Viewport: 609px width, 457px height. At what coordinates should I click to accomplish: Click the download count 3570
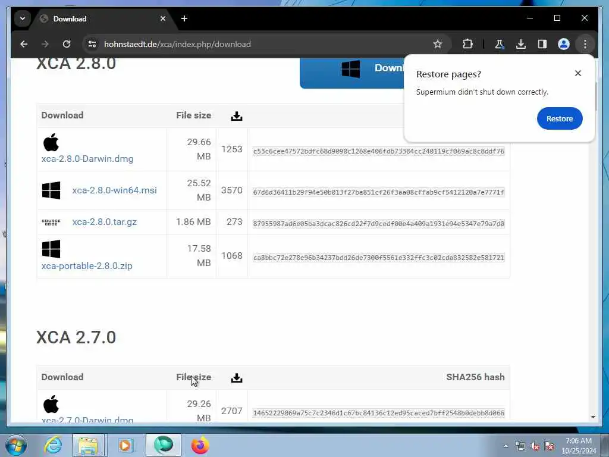tap(232, 190)
